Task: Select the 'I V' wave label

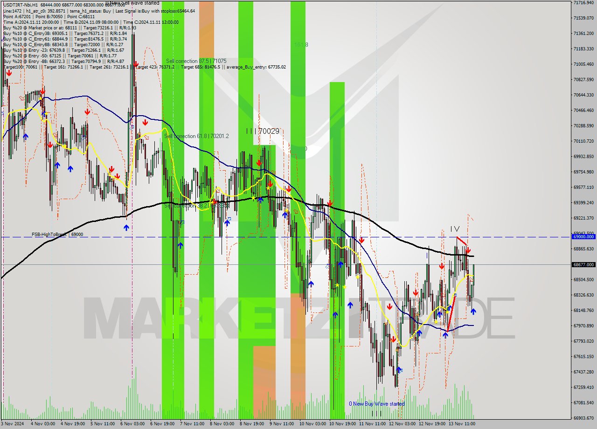Action: click(x=455, y=229)
